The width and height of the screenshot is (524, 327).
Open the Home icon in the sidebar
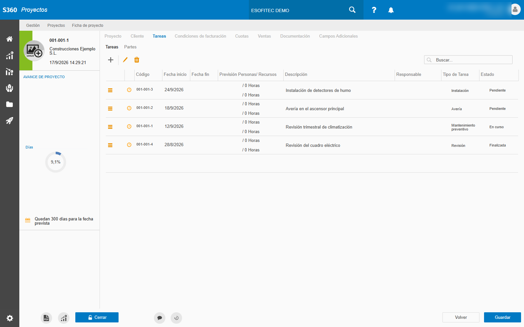pyautogui.click(x=9, y=39)
